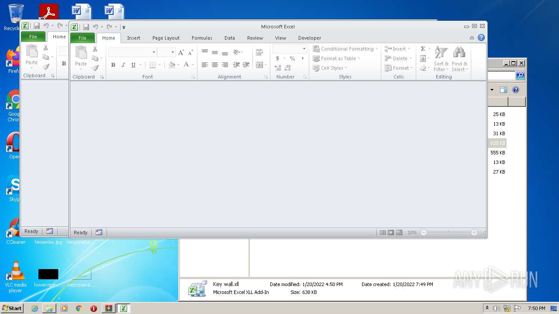Click the Orientation text angle icon
Image resolution: width=559 pixels, height=314 pixels.
(x=237, y=52)
